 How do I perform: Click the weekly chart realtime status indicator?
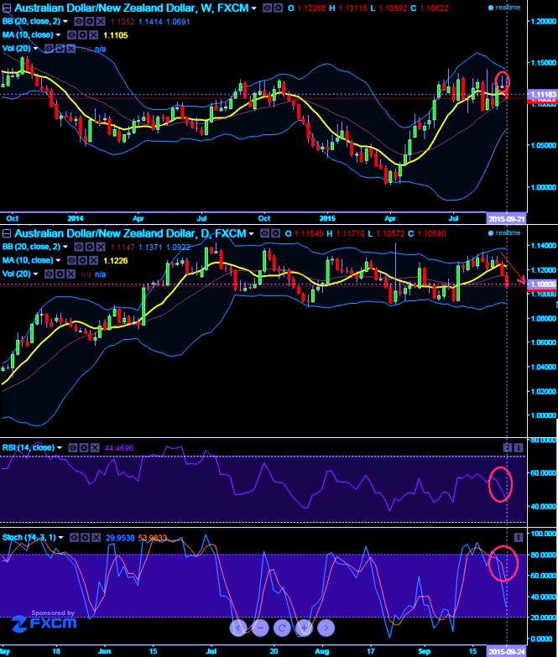504,8
